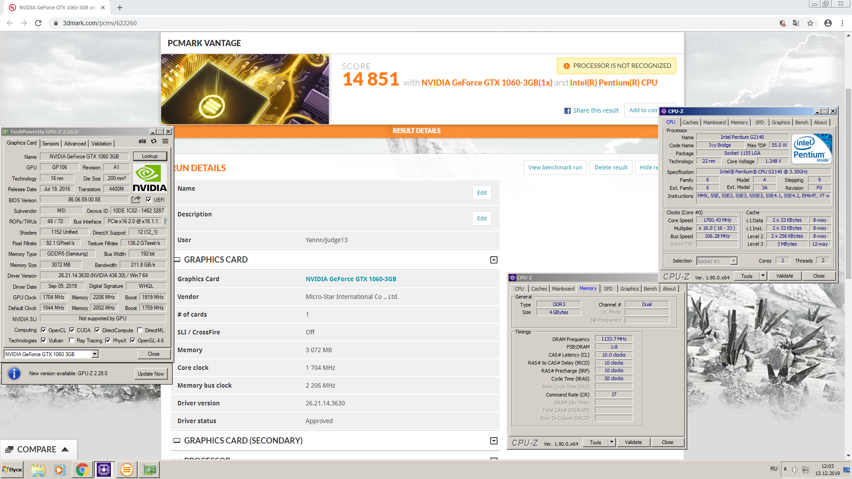The width and height of the screenshot is (852, 479).
Task: Click the Delete result button
Action: [611, 168]
